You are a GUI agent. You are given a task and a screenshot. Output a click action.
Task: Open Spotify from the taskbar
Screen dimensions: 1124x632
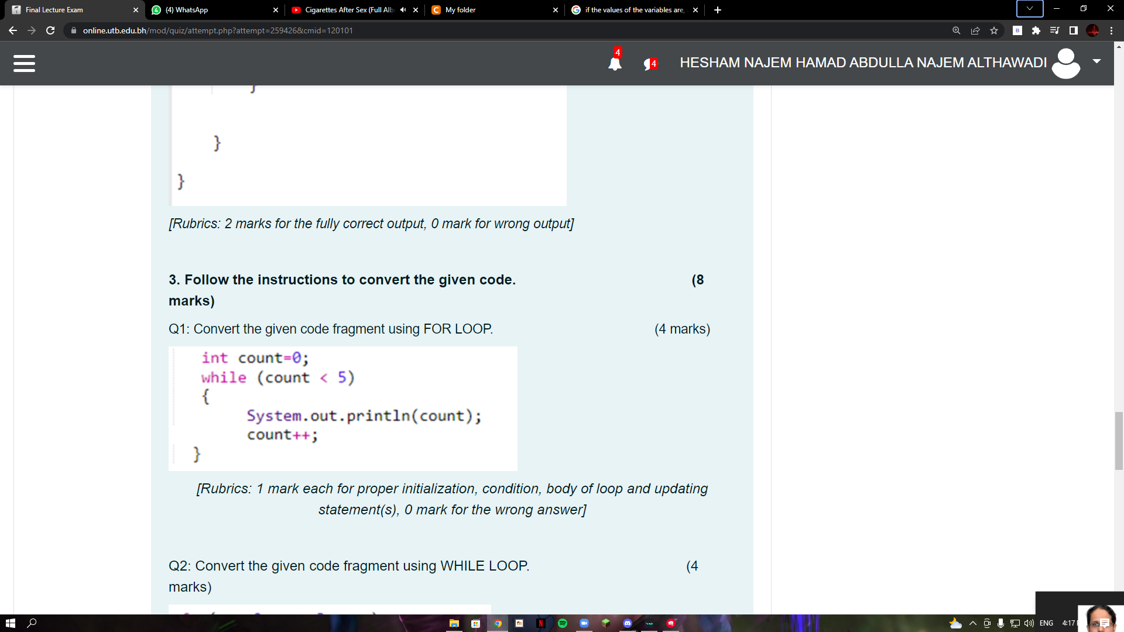coord(563,624)
